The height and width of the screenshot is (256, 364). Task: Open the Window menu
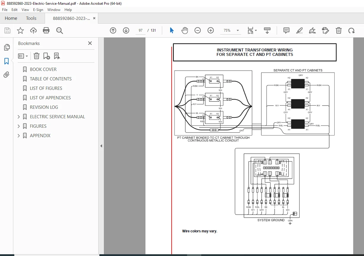tap(54, 10)
